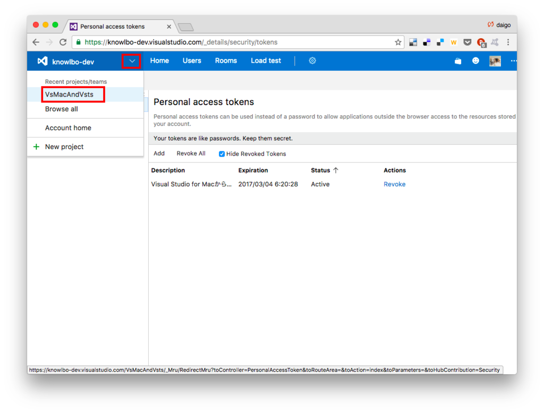Go back in the browser
The height and width of the screenshot is (413, 544).
click(x=36, y=42)
